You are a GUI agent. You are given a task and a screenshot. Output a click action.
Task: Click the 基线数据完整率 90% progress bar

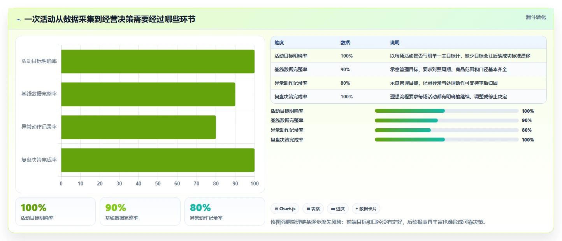[x=446, y=120]
